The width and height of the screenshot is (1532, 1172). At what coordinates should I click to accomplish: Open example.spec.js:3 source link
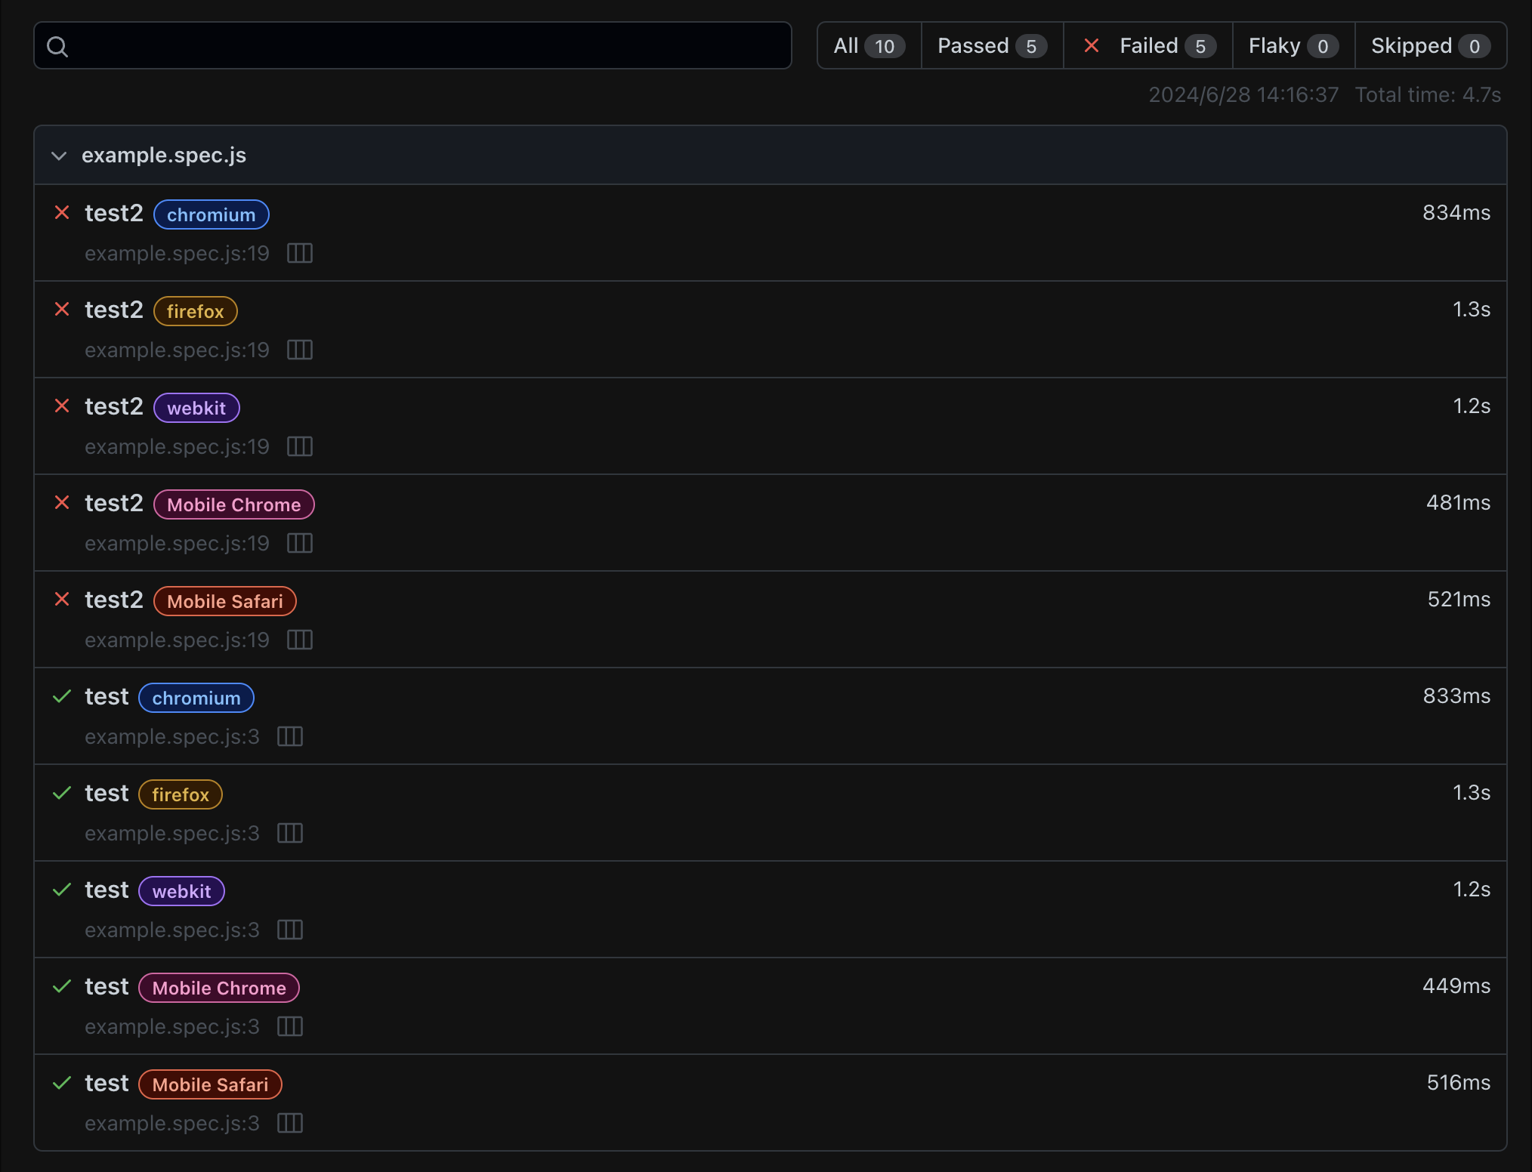pos(171,736)
